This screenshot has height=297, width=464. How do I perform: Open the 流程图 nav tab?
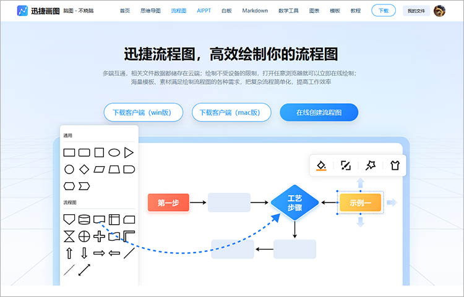click(179, 10)
